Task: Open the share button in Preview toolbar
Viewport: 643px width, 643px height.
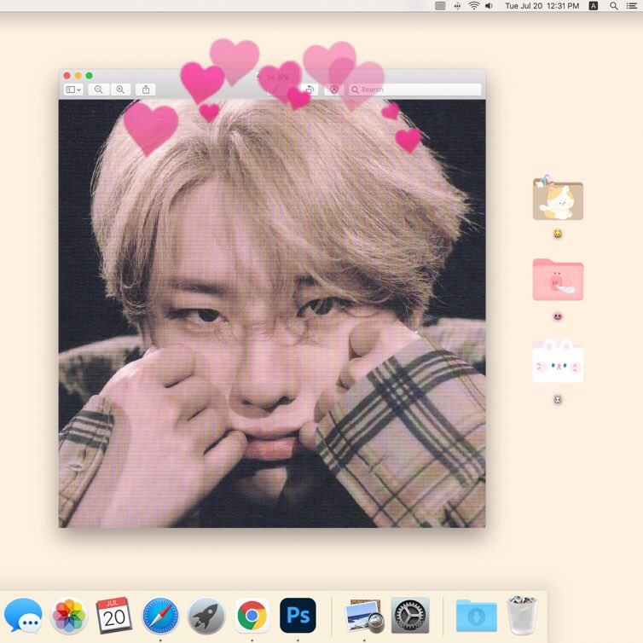Action: tap(146, 90)
